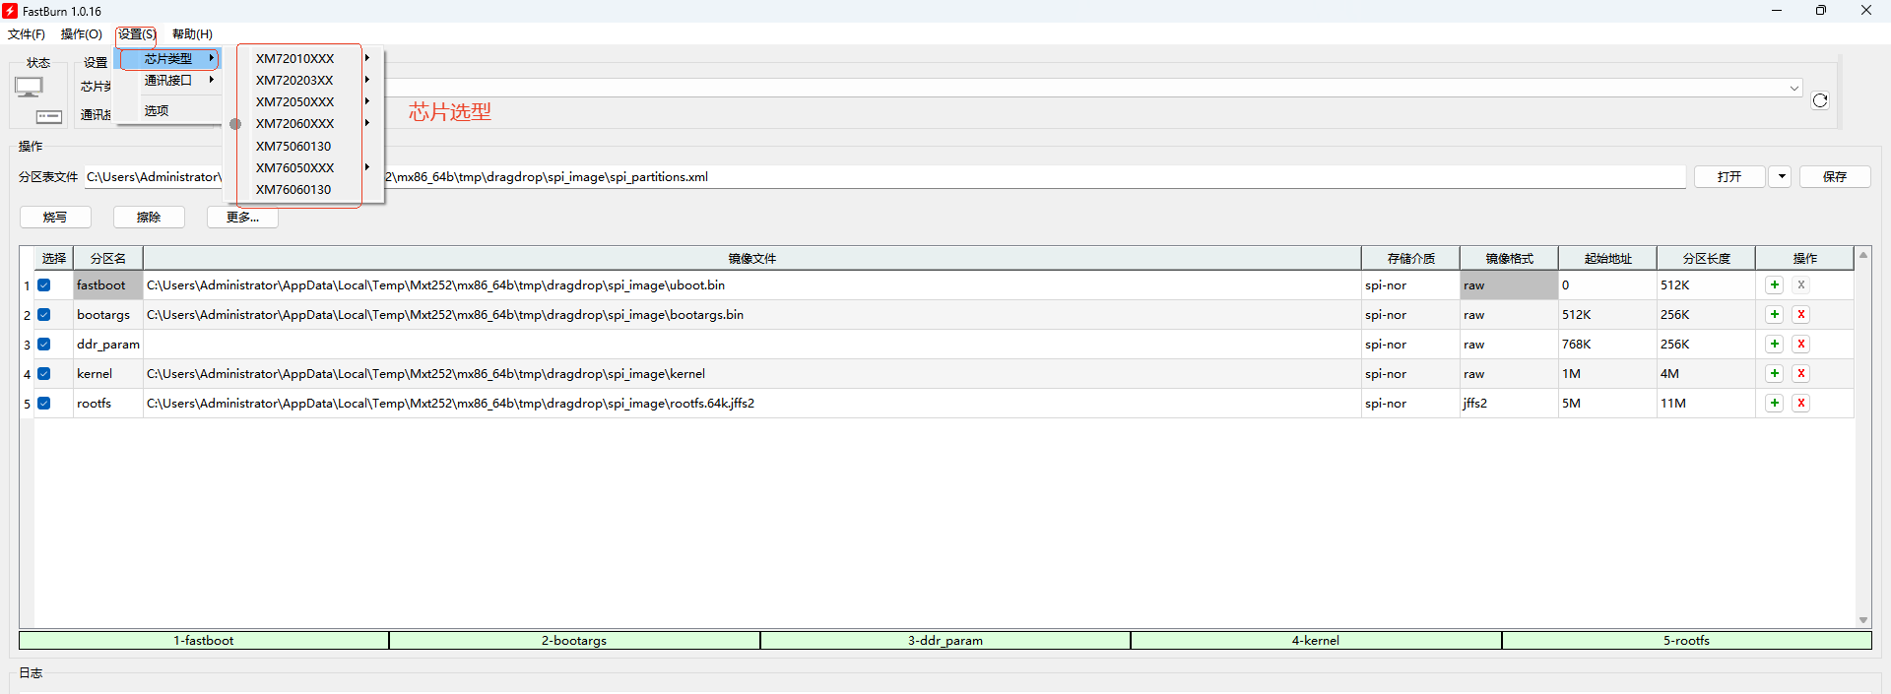The width and height of the screenshot is (1891, 694).
Task: Click the 选择 column header
Action: (54, 259)
